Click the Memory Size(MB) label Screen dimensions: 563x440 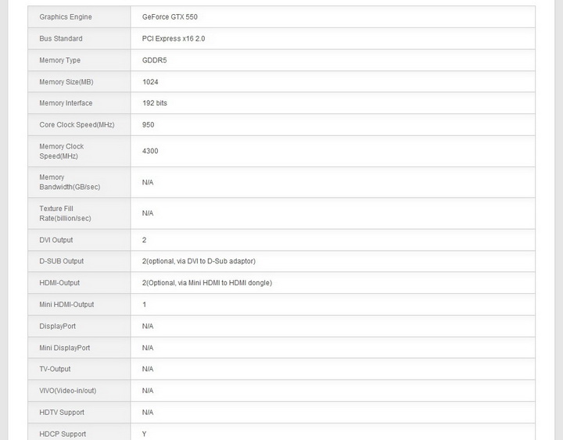click(x=66, y=82)
